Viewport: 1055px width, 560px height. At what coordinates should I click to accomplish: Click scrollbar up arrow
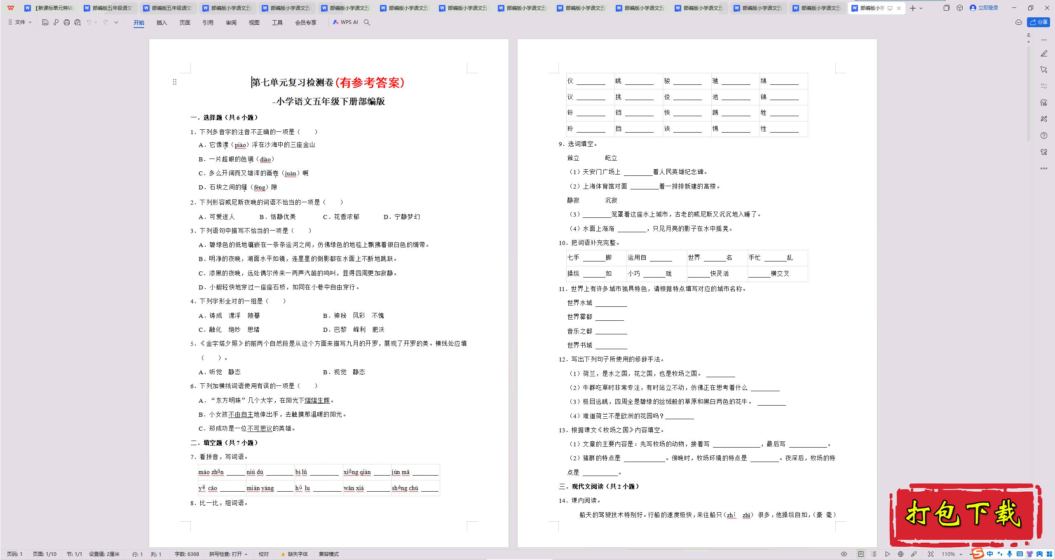click(x=1029, y=42)
